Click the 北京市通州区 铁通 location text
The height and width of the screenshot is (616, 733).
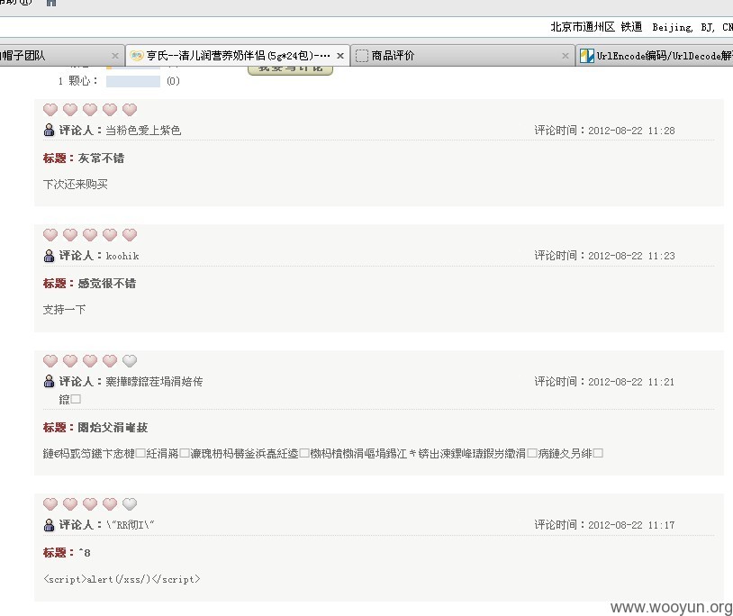pyautogui.click(x=596, y=27)
